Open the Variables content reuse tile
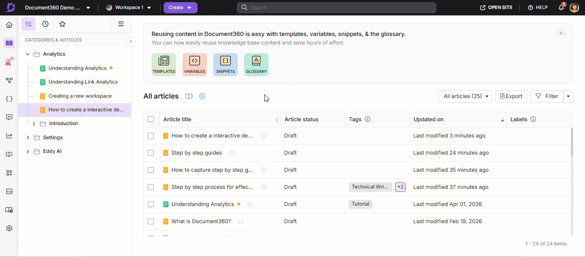 coord(194,64)
